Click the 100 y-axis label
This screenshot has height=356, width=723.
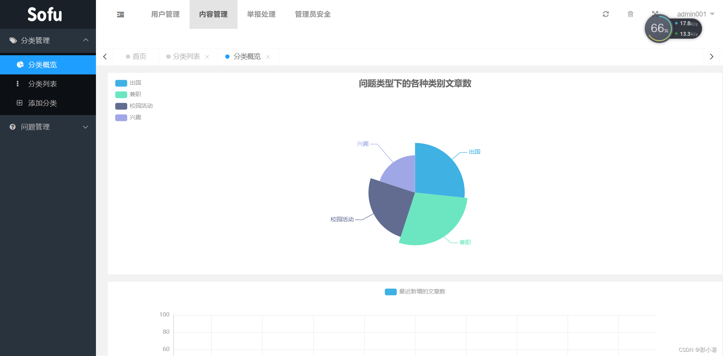(164, 315)
